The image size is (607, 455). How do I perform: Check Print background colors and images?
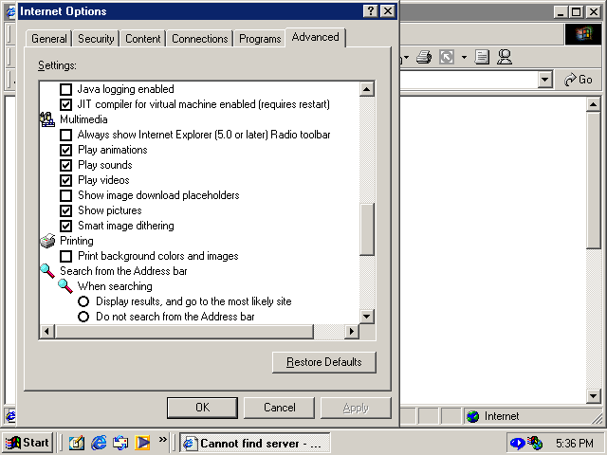[x=65, y=256]
